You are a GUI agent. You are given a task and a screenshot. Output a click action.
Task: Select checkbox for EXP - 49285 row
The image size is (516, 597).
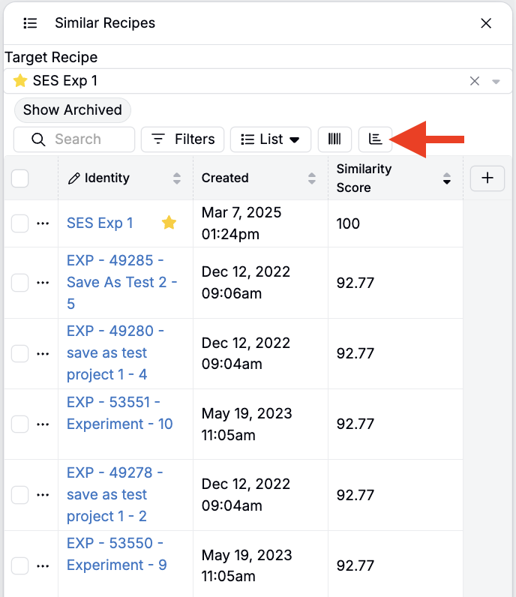click(x=20, y=283)
